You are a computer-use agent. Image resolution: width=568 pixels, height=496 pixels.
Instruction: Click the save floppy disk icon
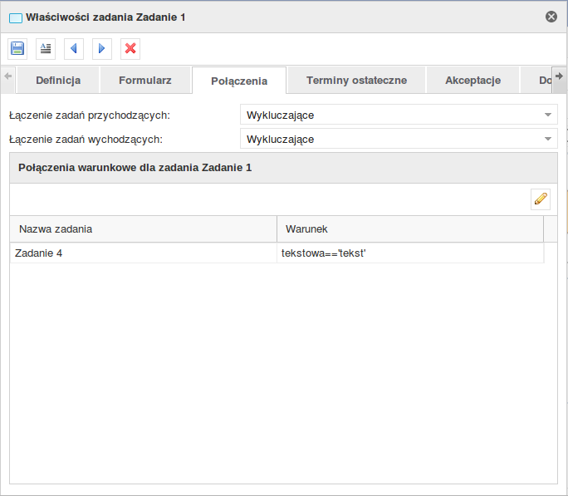tap(17, 49)
